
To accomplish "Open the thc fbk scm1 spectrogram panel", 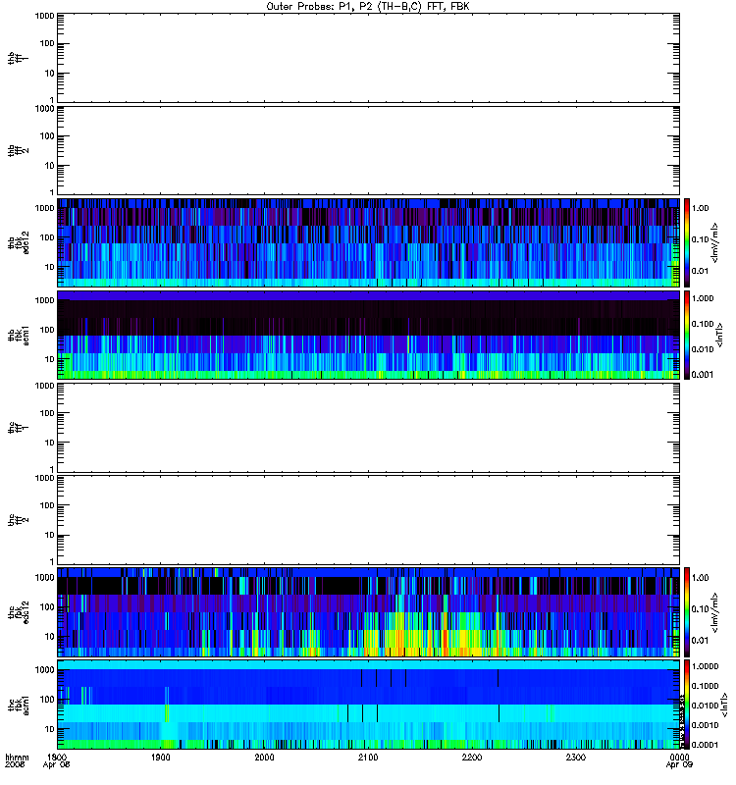I will tap(368, 705).
